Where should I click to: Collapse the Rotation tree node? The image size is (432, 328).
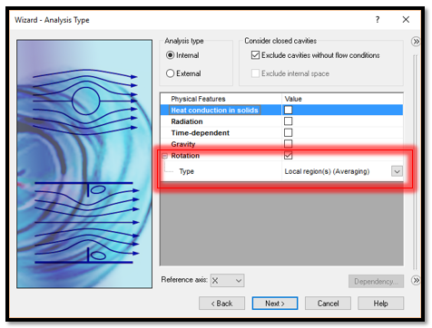[165, 156]
